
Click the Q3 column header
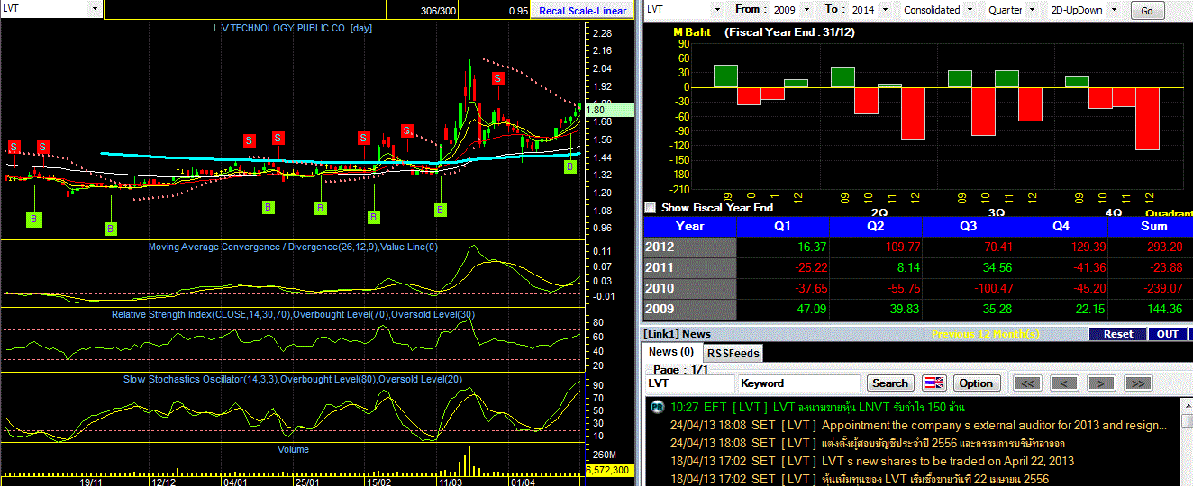970,227
